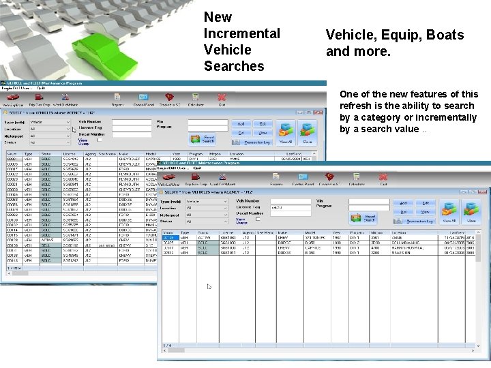The width and height of the screenshot is (491, 368).
Task: Click Edit button in front window
Action: click(426, 203)
